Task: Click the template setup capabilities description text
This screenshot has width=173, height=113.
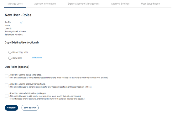Action: [x=59, y=78]
